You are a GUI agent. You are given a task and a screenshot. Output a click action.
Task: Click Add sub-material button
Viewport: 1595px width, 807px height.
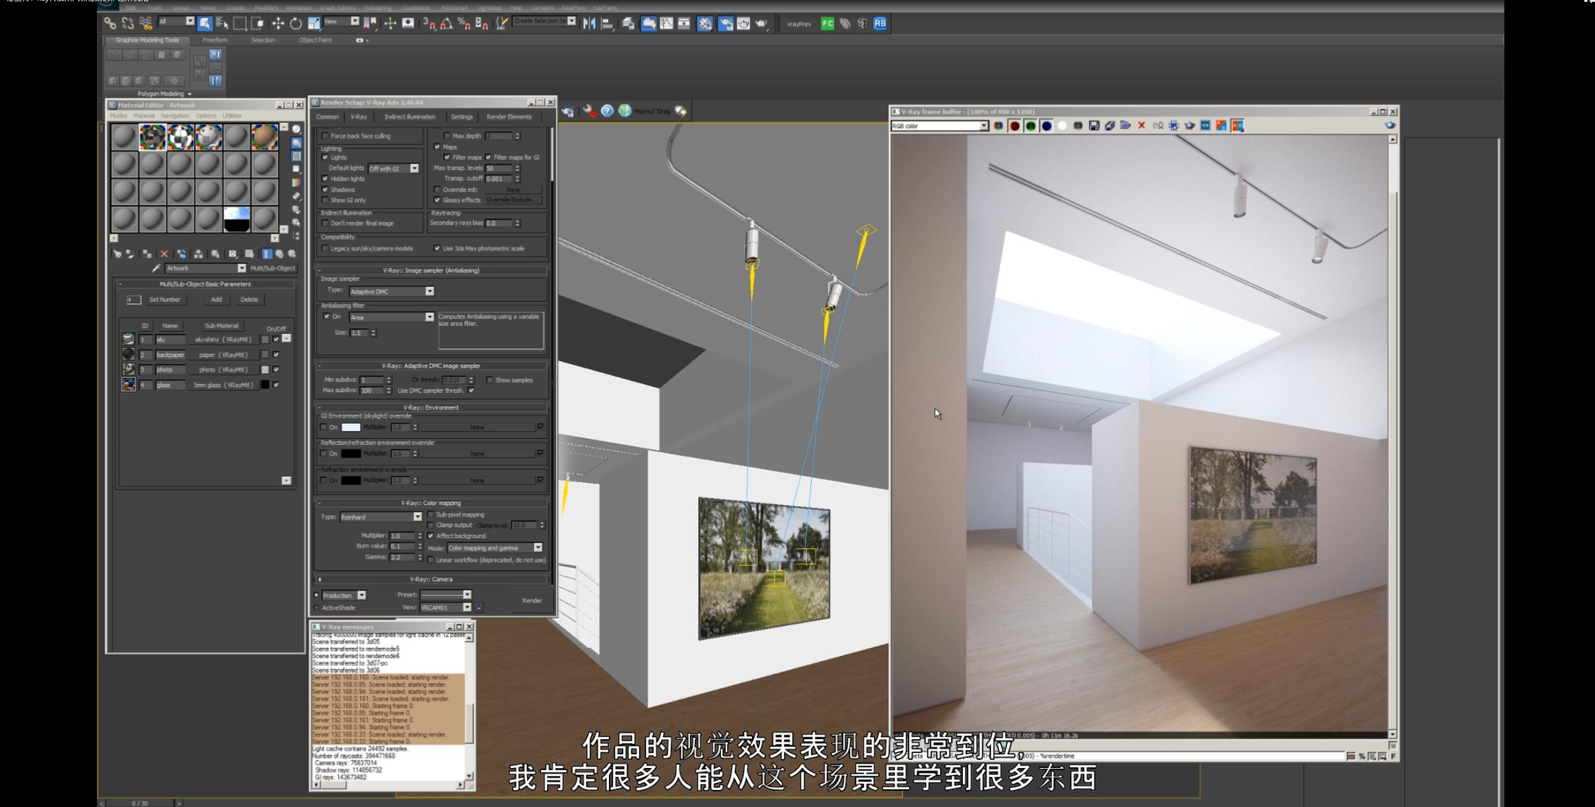click(217, 299)
